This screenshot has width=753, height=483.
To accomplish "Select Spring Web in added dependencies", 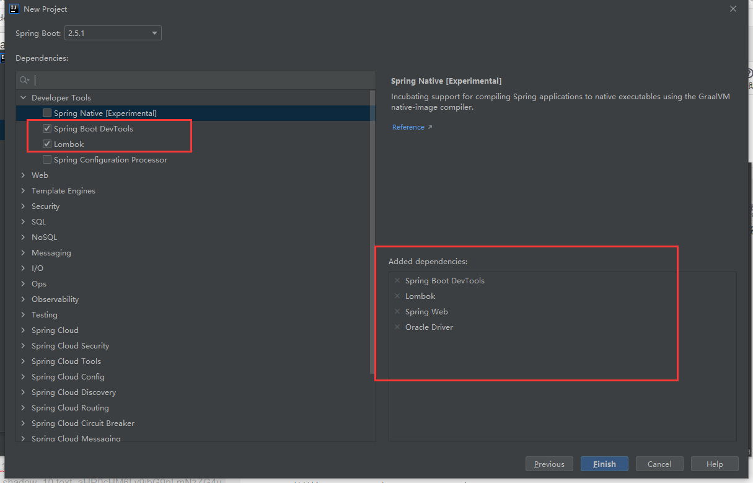I will [426, 312].
